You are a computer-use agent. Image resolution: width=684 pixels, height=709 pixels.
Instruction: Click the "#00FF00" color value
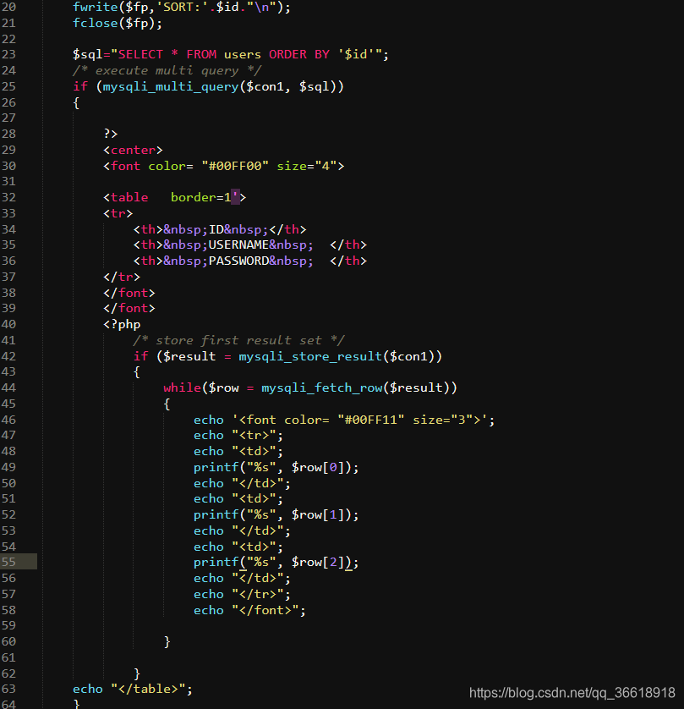click(x=235, y=167)
